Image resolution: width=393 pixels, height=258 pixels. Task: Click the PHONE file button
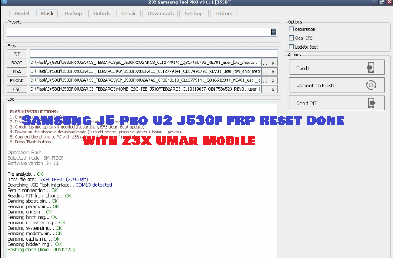[x=17, y=80]
